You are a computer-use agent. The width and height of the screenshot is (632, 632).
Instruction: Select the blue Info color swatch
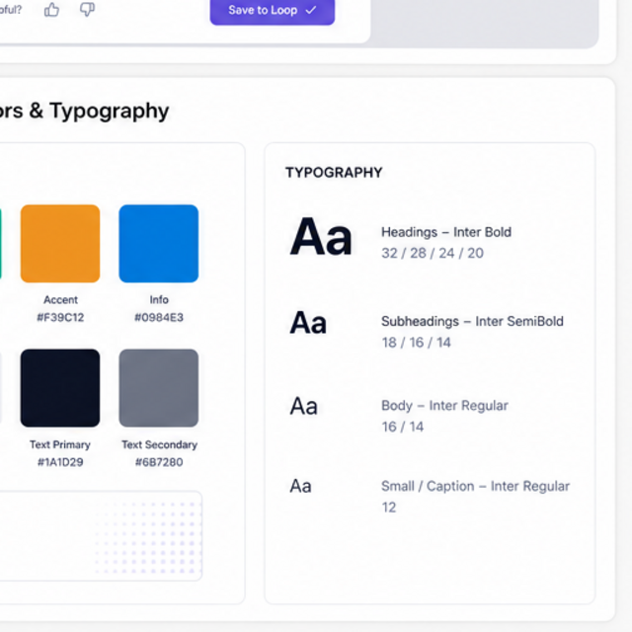159,244
